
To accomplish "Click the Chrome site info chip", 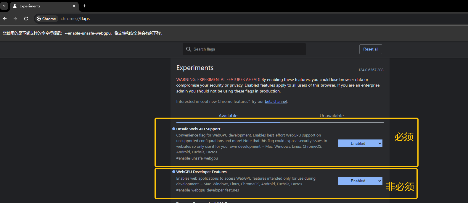I will [x=46, y=19].
